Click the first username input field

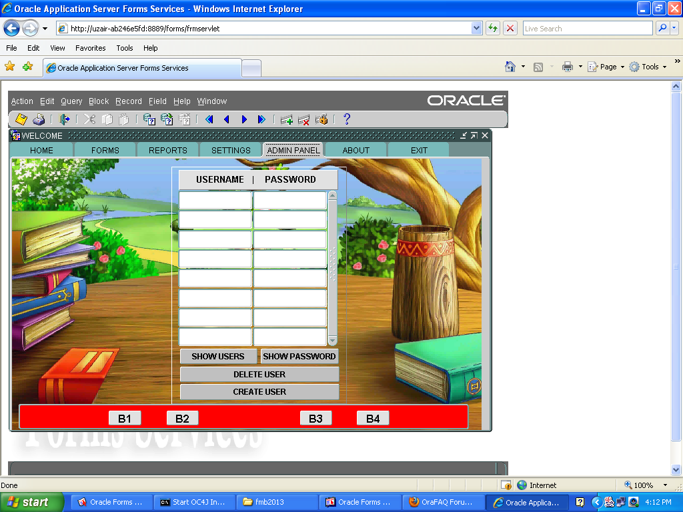[x=215, y=200]
